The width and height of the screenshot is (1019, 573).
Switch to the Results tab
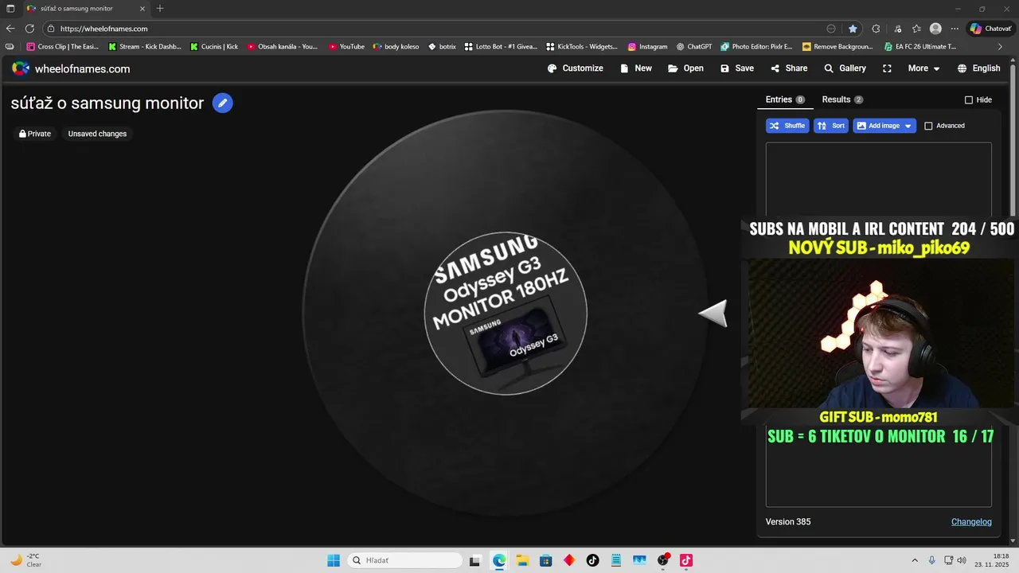coord(842,99)
